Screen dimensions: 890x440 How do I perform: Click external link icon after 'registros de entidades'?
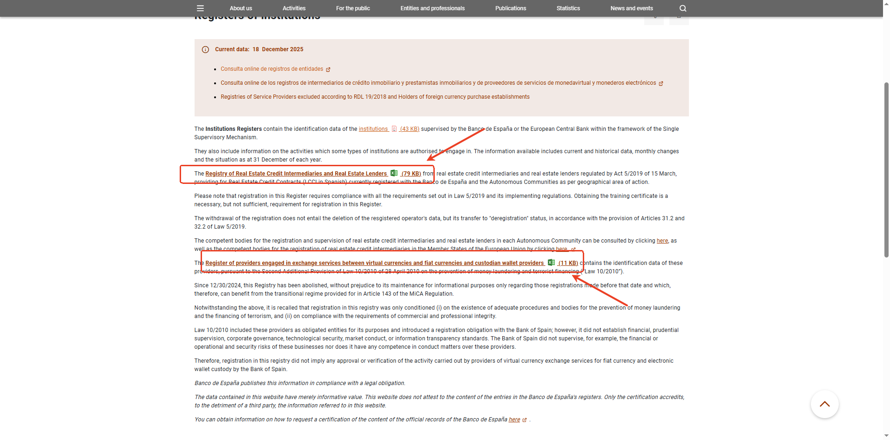point(328,69)
